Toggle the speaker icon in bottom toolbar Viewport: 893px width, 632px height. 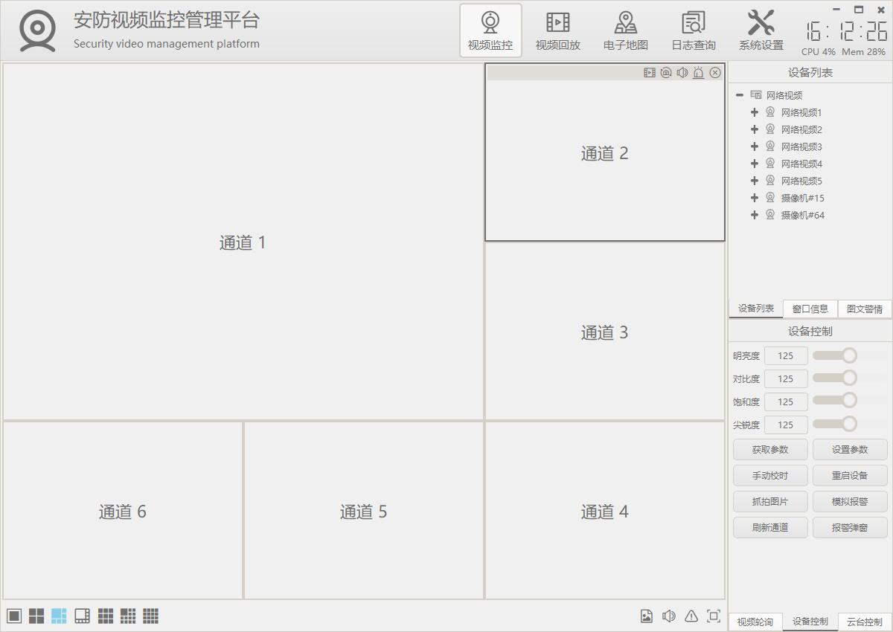[669, 616]
